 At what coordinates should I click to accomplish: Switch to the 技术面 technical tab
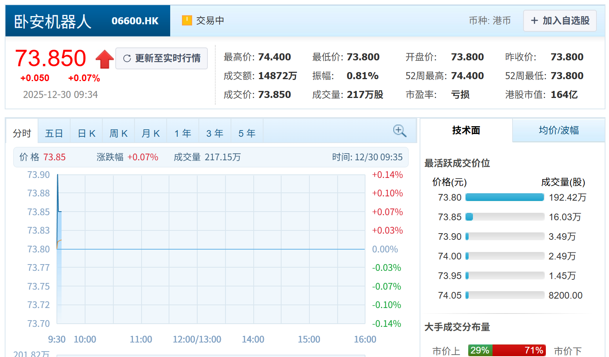(x=466, y=130)
